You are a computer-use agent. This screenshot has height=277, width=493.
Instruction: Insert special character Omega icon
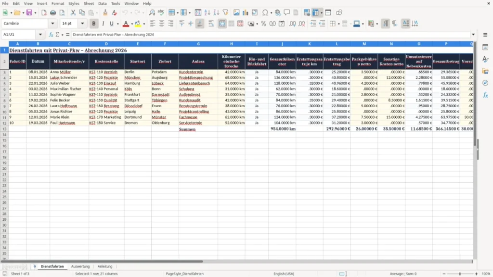[x=265, y=13]
